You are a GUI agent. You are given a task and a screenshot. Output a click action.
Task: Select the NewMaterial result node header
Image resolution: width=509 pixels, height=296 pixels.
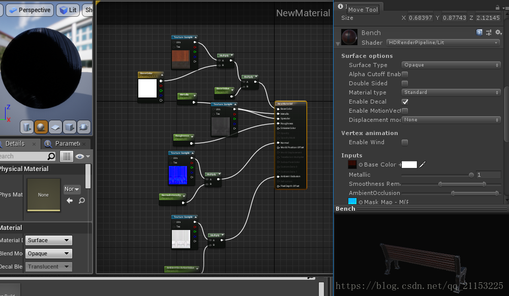pyautogui.click(x=290, y=104)
